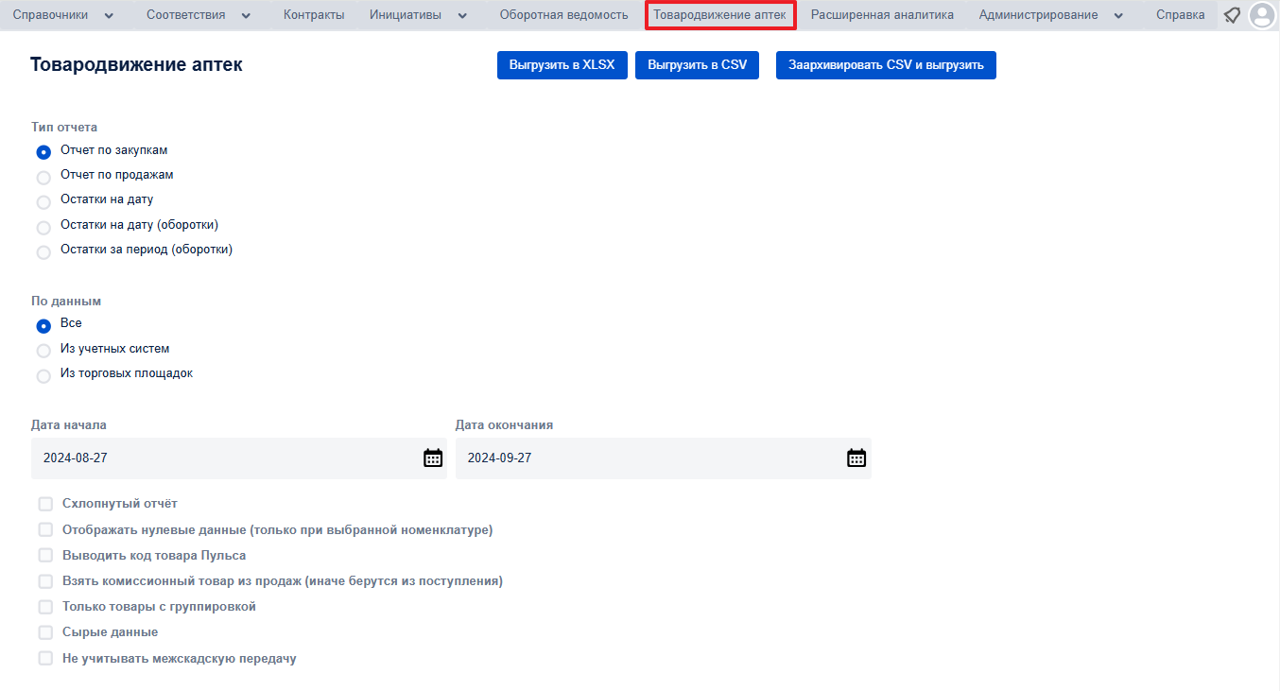1280x691 pixels.
Task: Check Взять комиссионный товар из продаж
Action: [x=45, y=580]
